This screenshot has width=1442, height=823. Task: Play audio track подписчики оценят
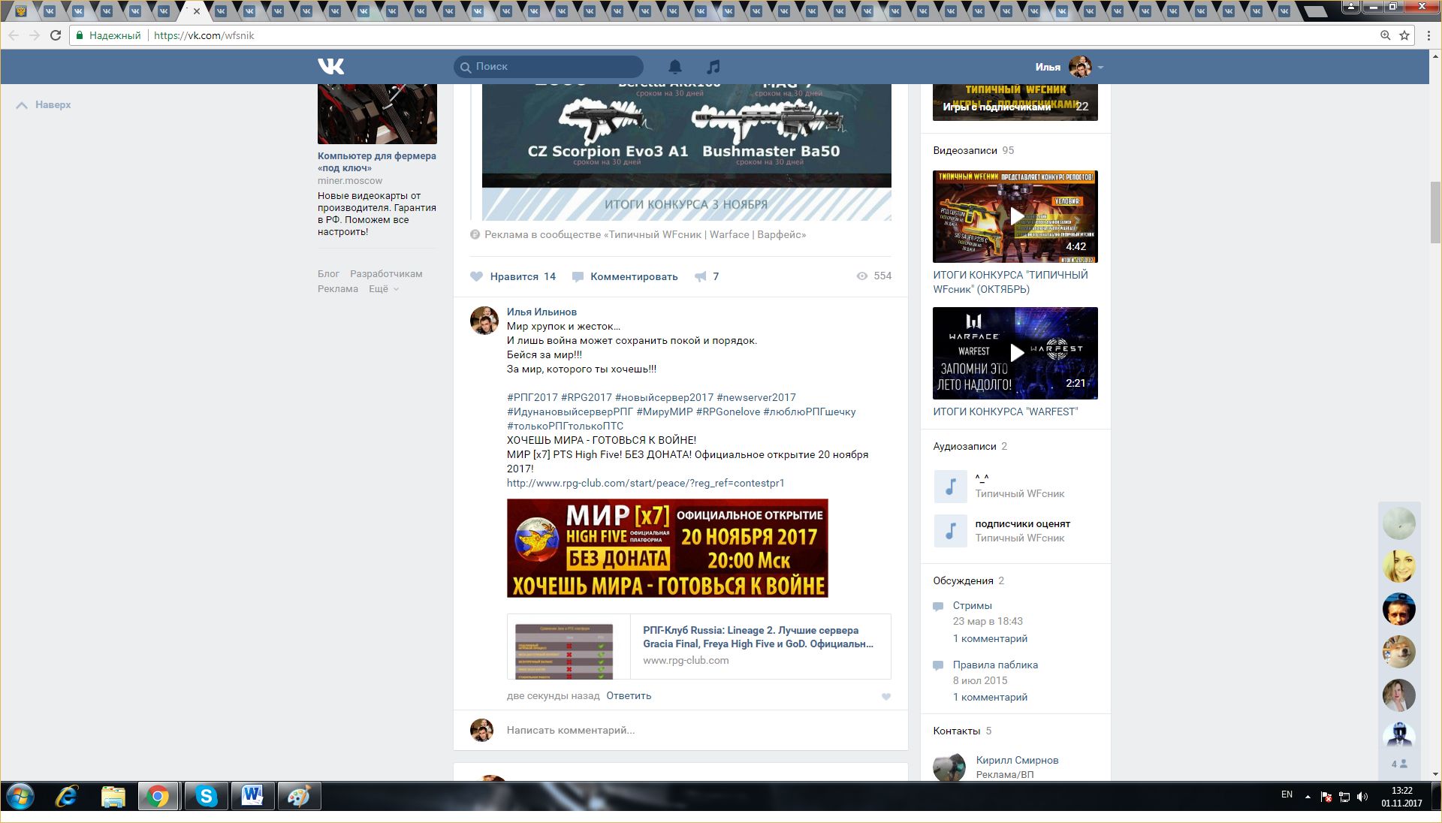pyautogui.click(x=950, y=530)
